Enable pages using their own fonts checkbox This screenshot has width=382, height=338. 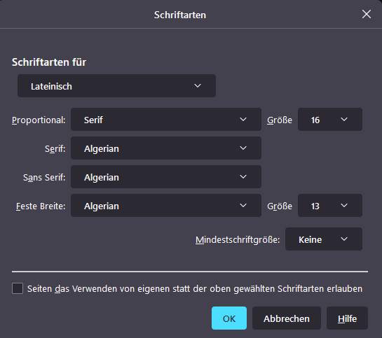coord(18,288)
